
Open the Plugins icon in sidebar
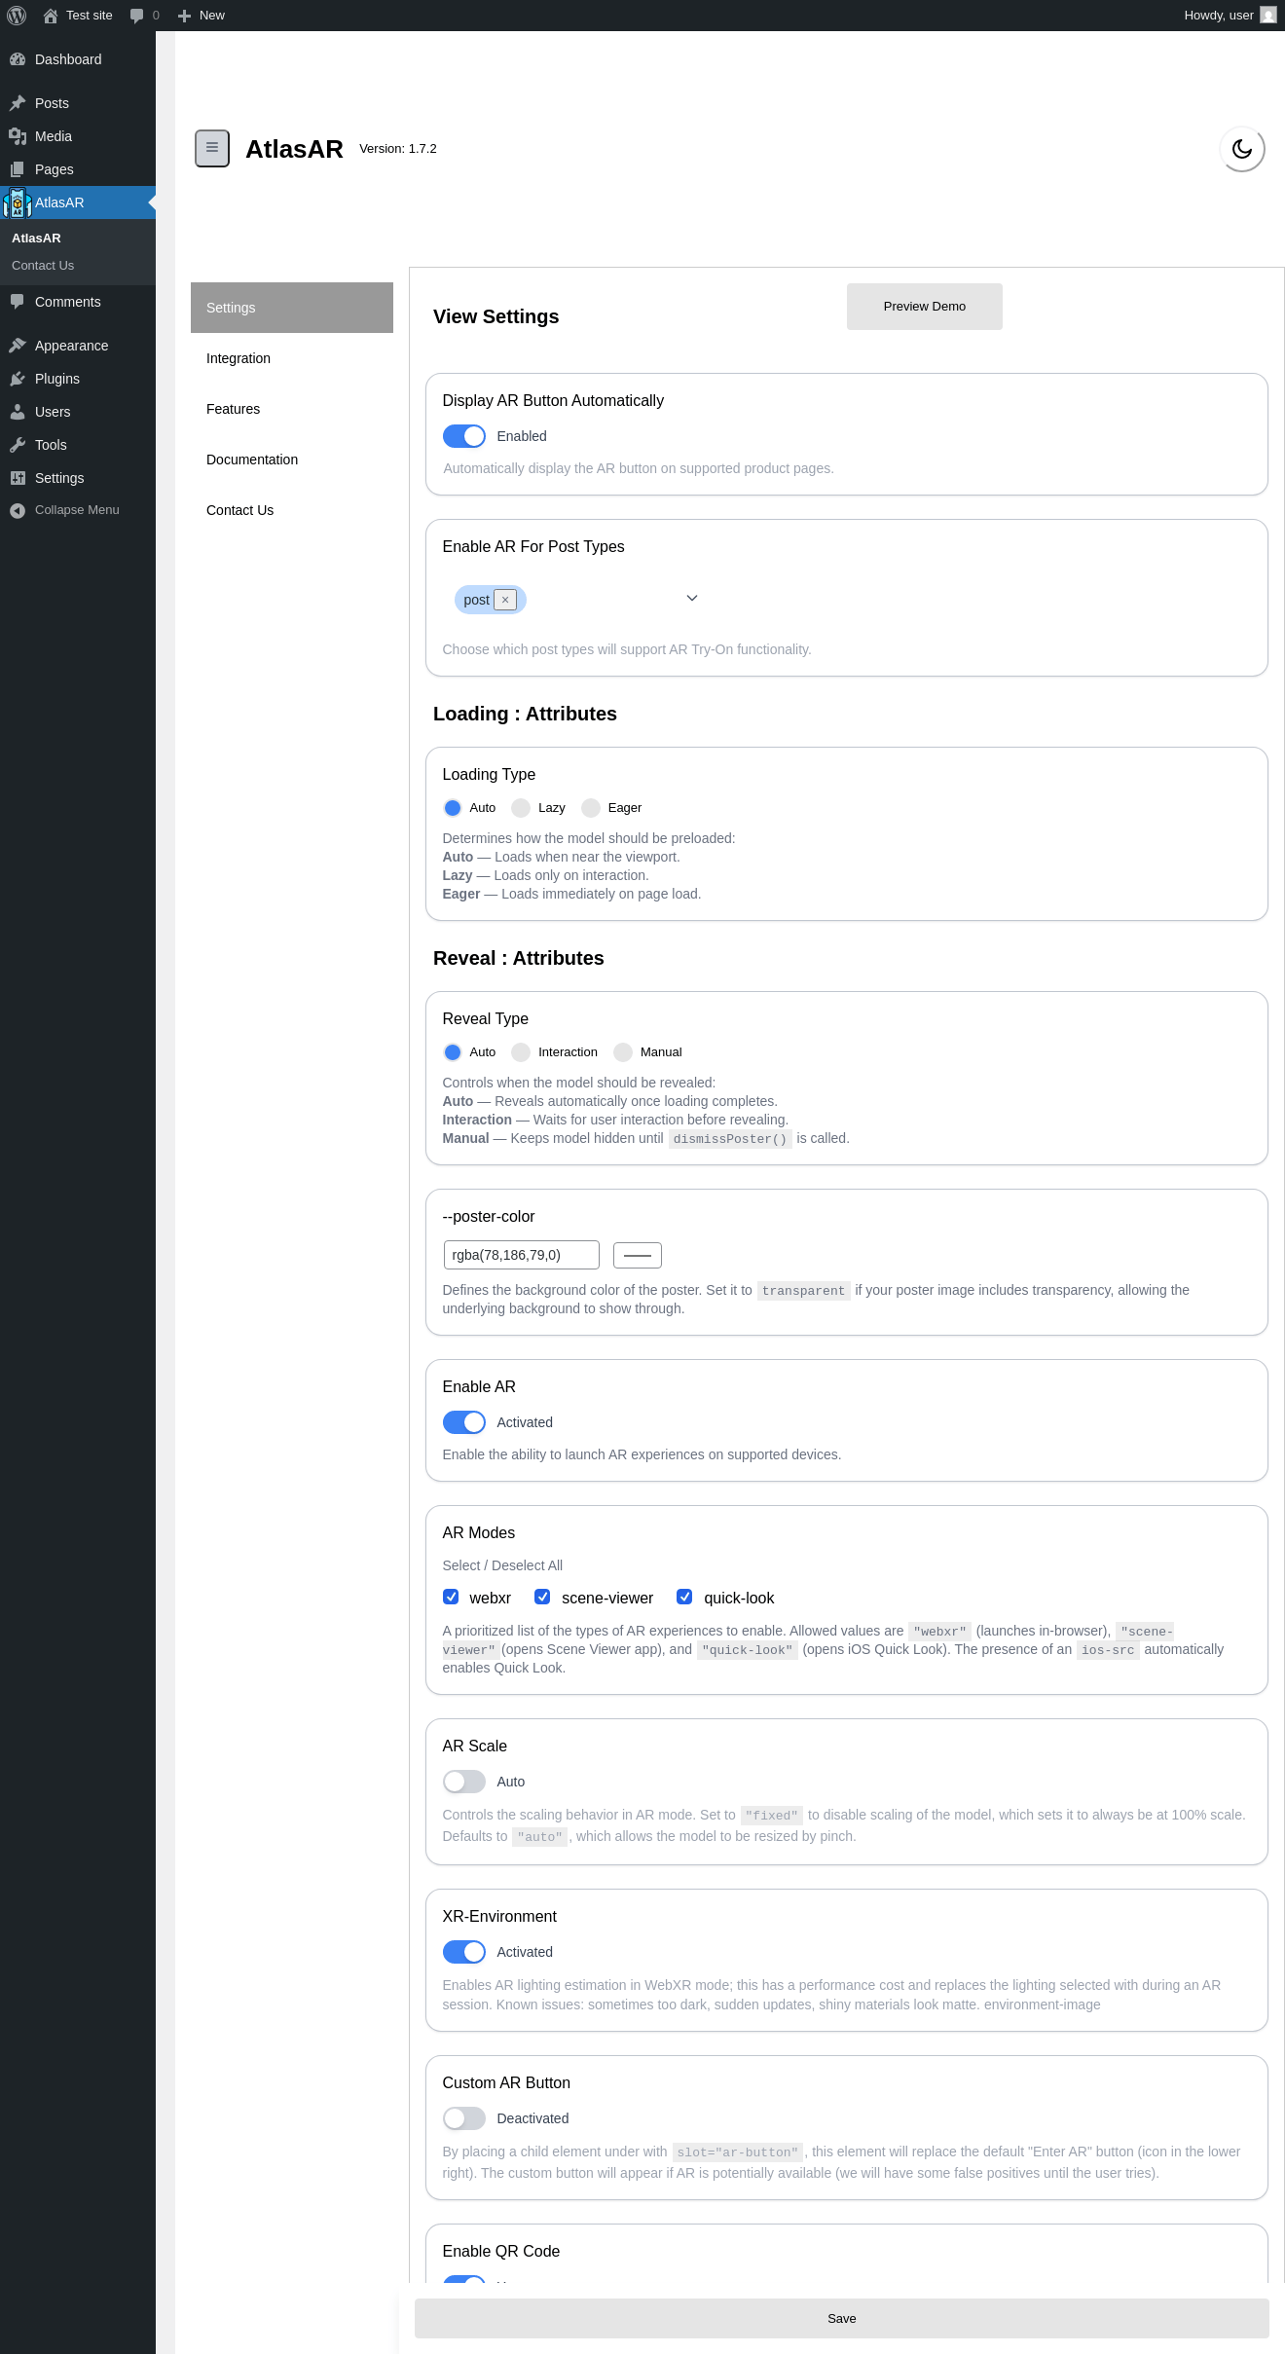pos(18,379)
